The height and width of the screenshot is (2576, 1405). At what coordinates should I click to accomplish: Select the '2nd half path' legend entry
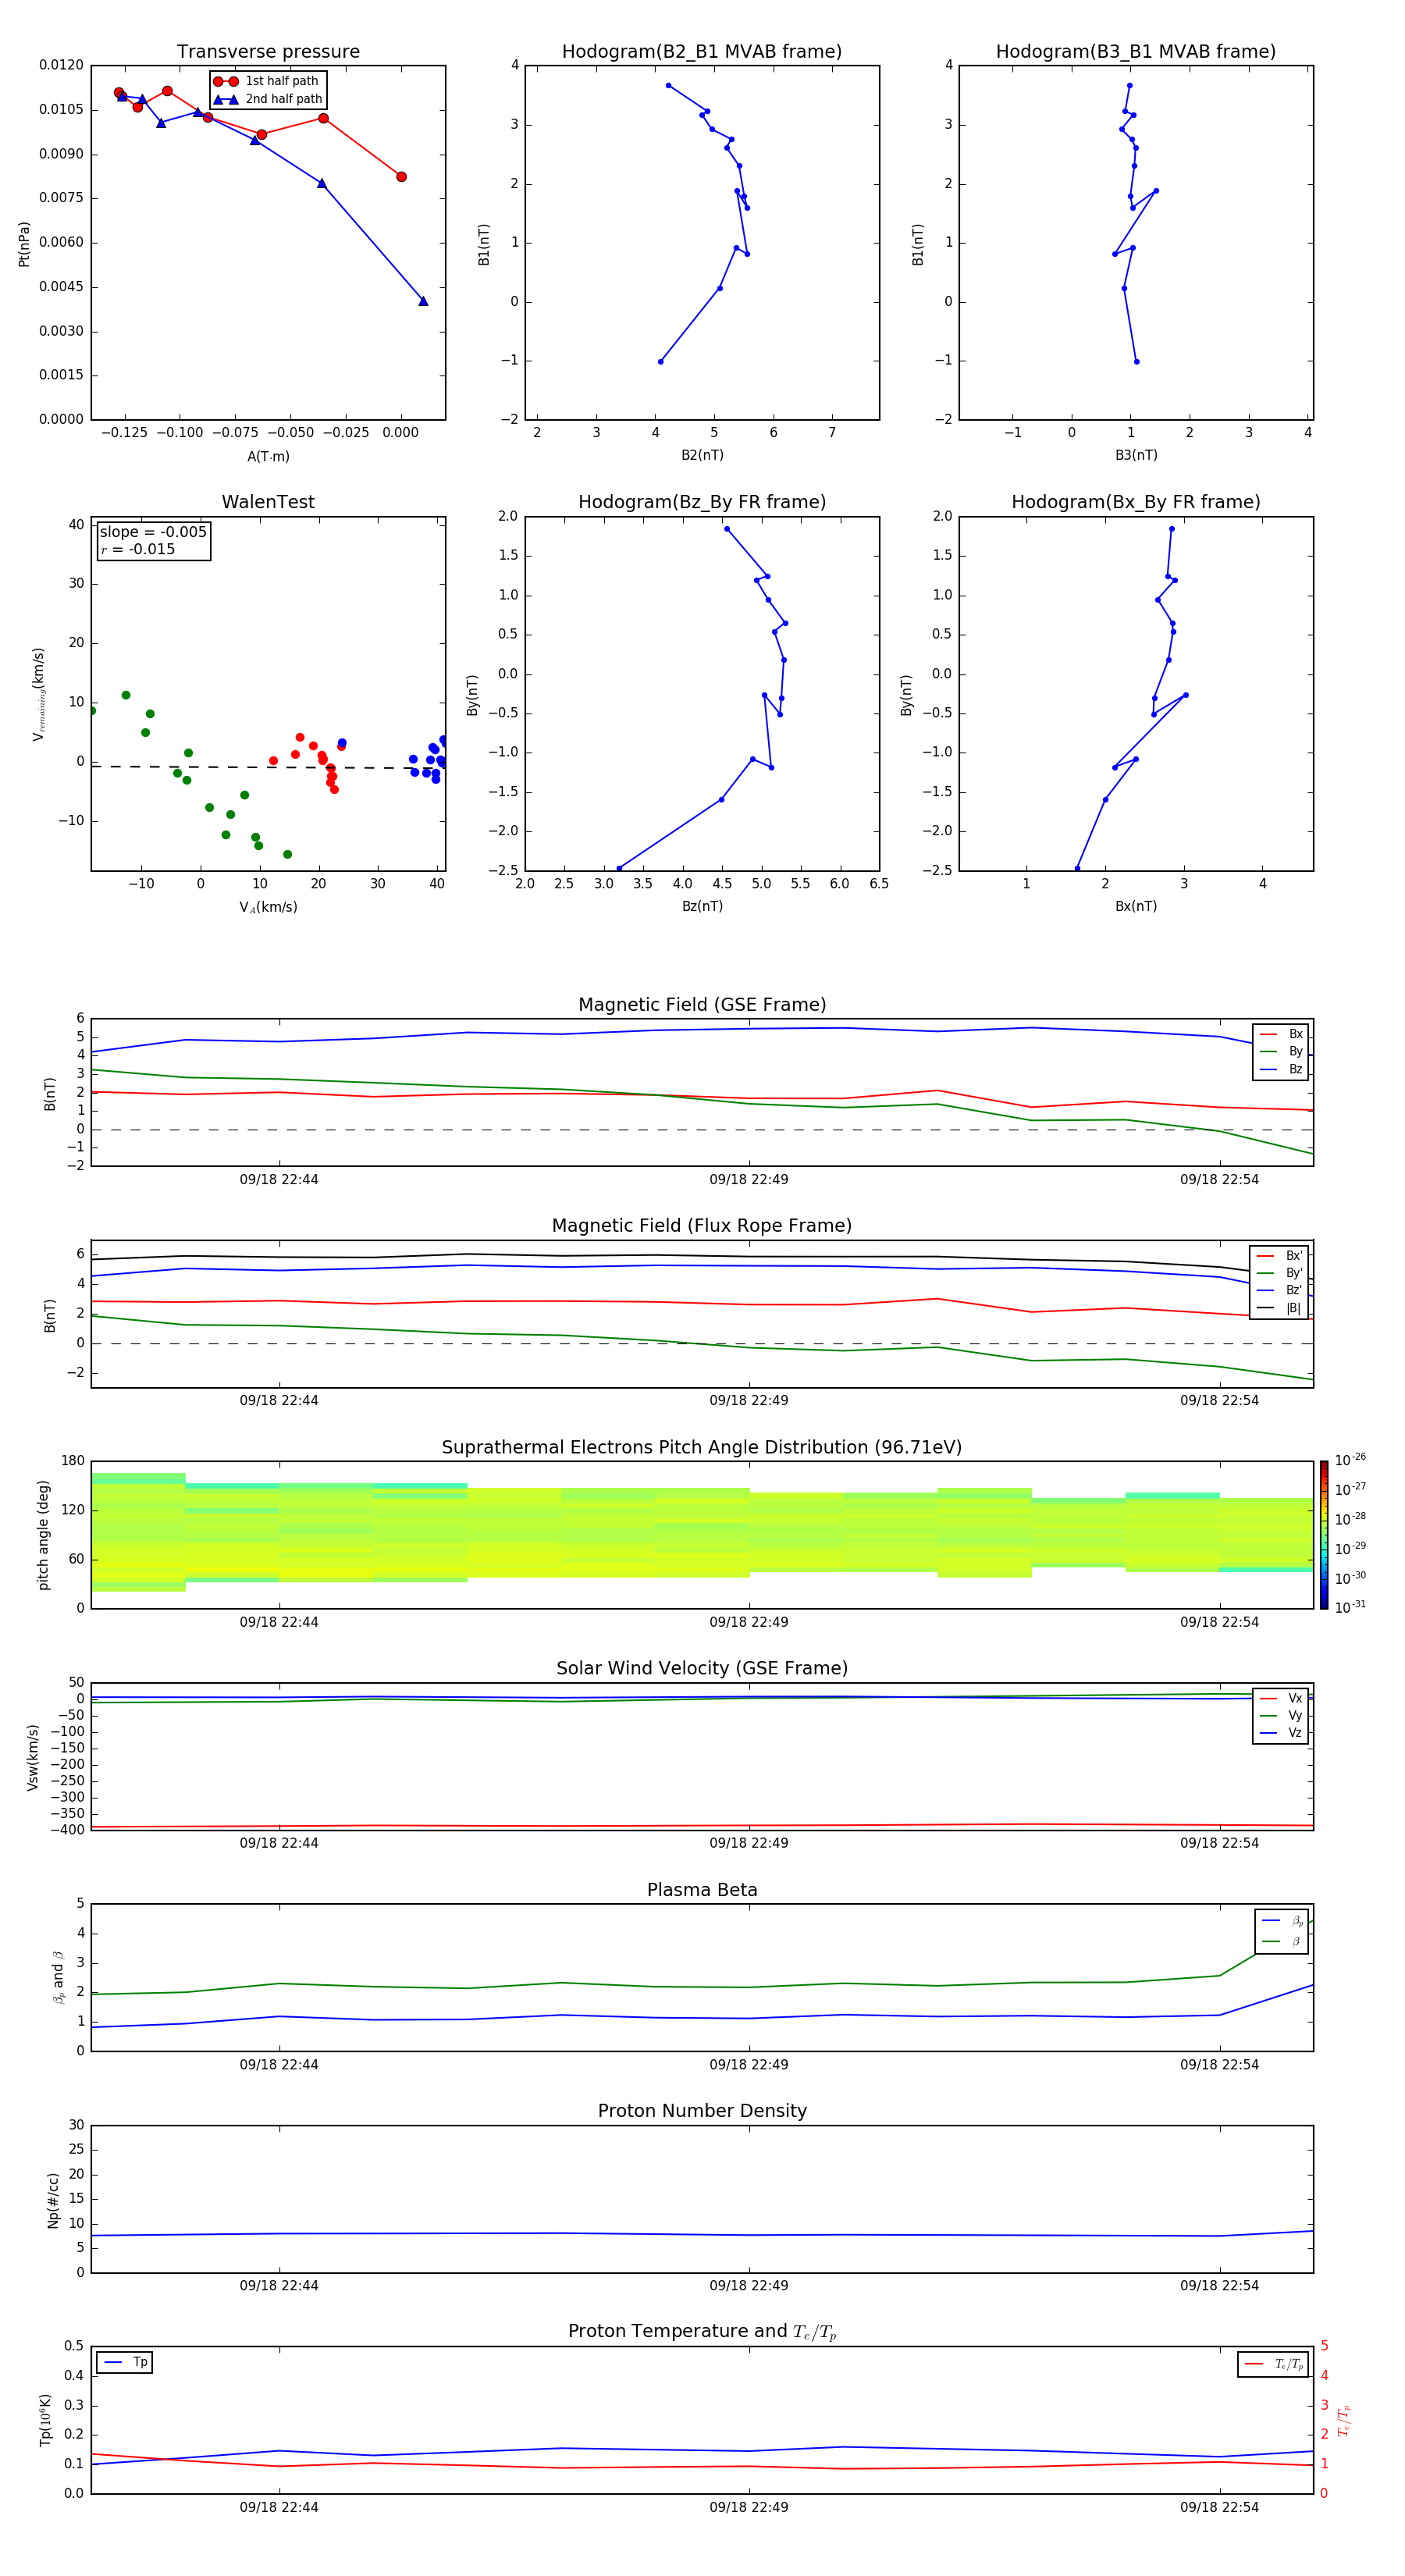point(268,99)
